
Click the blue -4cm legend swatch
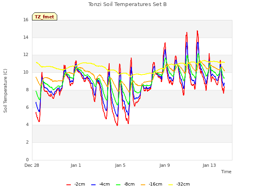pyautogui.click(x=93, y=185)
